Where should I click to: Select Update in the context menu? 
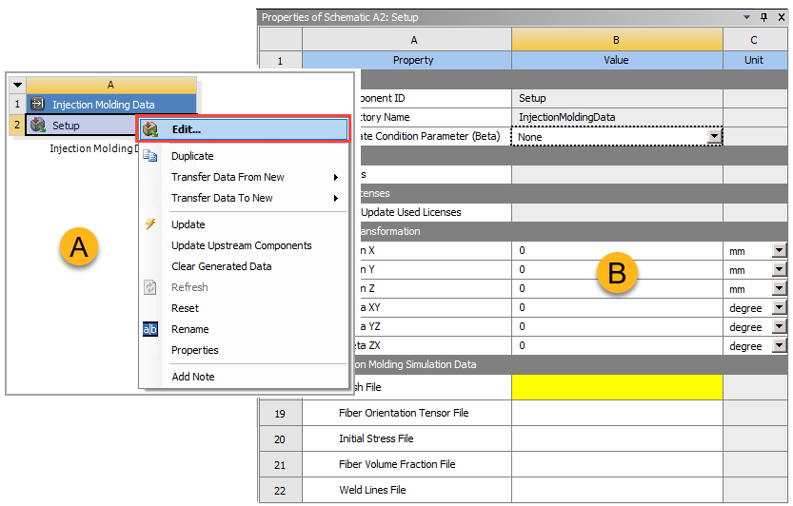244,224
